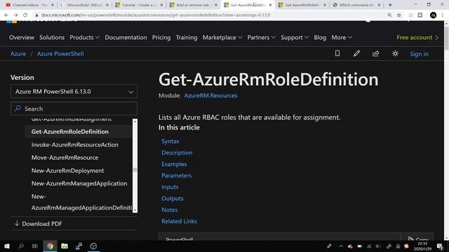Select New-AzureRmDeployment in the sidebar
The height and width of the screenshot is (252, 449).
67,171
